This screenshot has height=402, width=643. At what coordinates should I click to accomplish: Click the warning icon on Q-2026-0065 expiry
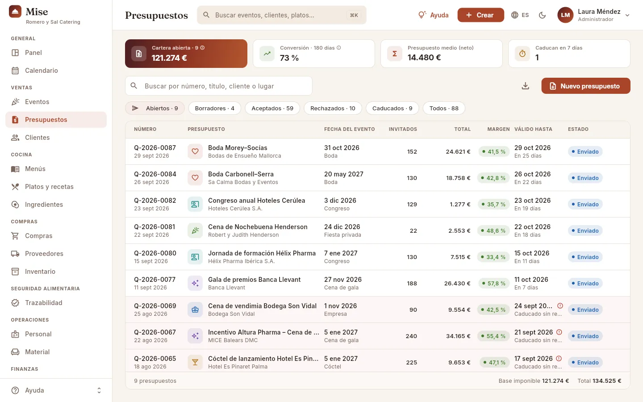click(559, 359)
